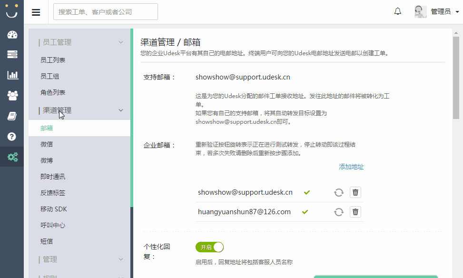
Task: Select 呼叫中心 in the side menu
Action: coord(53,225)
